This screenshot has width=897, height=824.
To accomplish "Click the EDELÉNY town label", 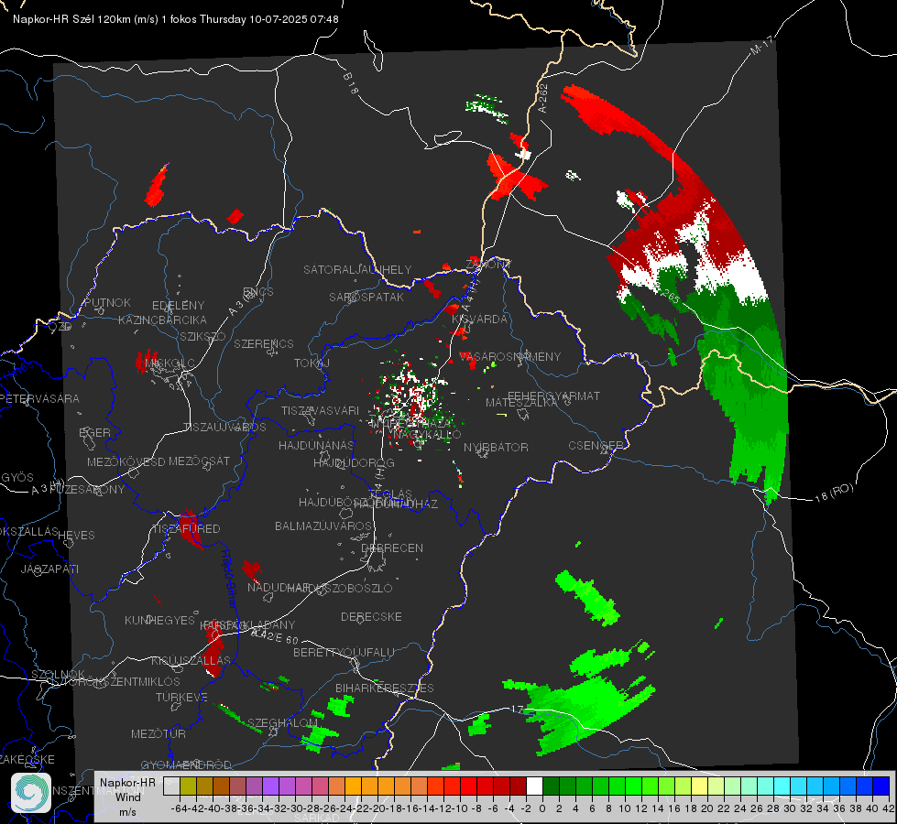I will click(x=178, y=306).
